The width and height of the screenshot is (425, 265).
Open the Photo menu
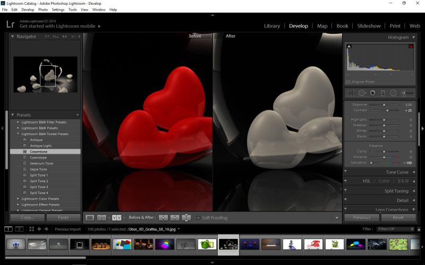tap(42, 10)
